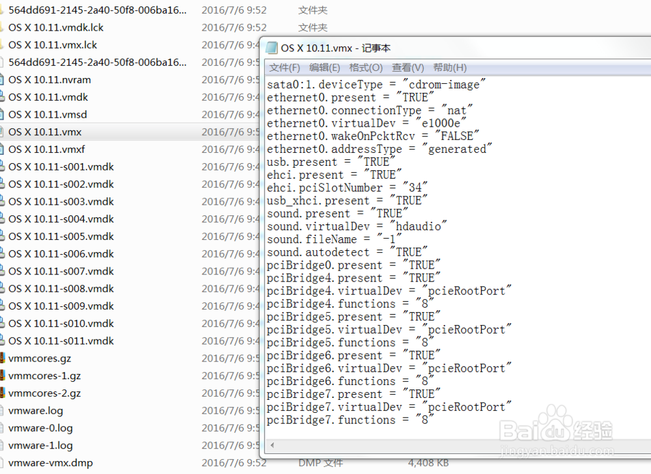Open the 查看(V) menu in Notepad
This screenshot has width=651, height=474.
pos(408,68)
